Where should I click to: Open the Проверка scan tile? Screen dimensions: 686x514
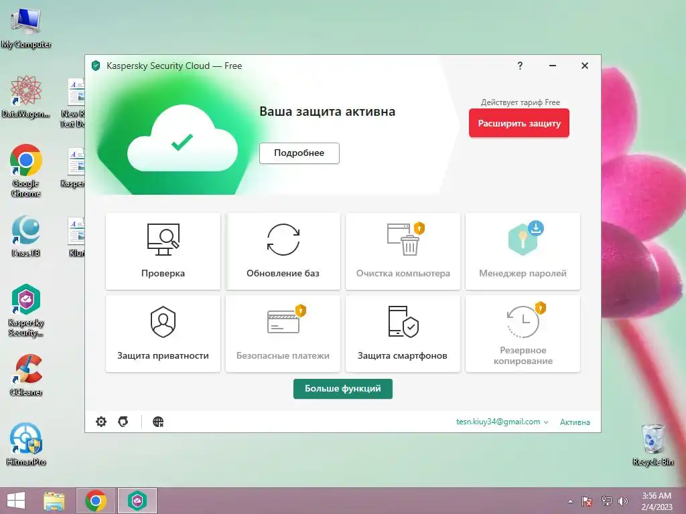163,251
